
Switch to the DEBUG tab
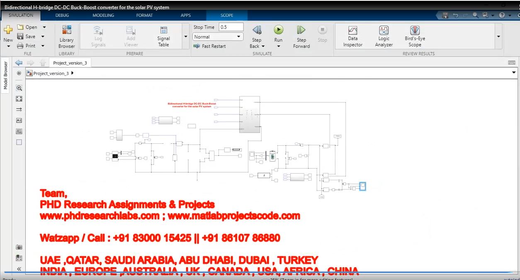(x=62, y=15)
